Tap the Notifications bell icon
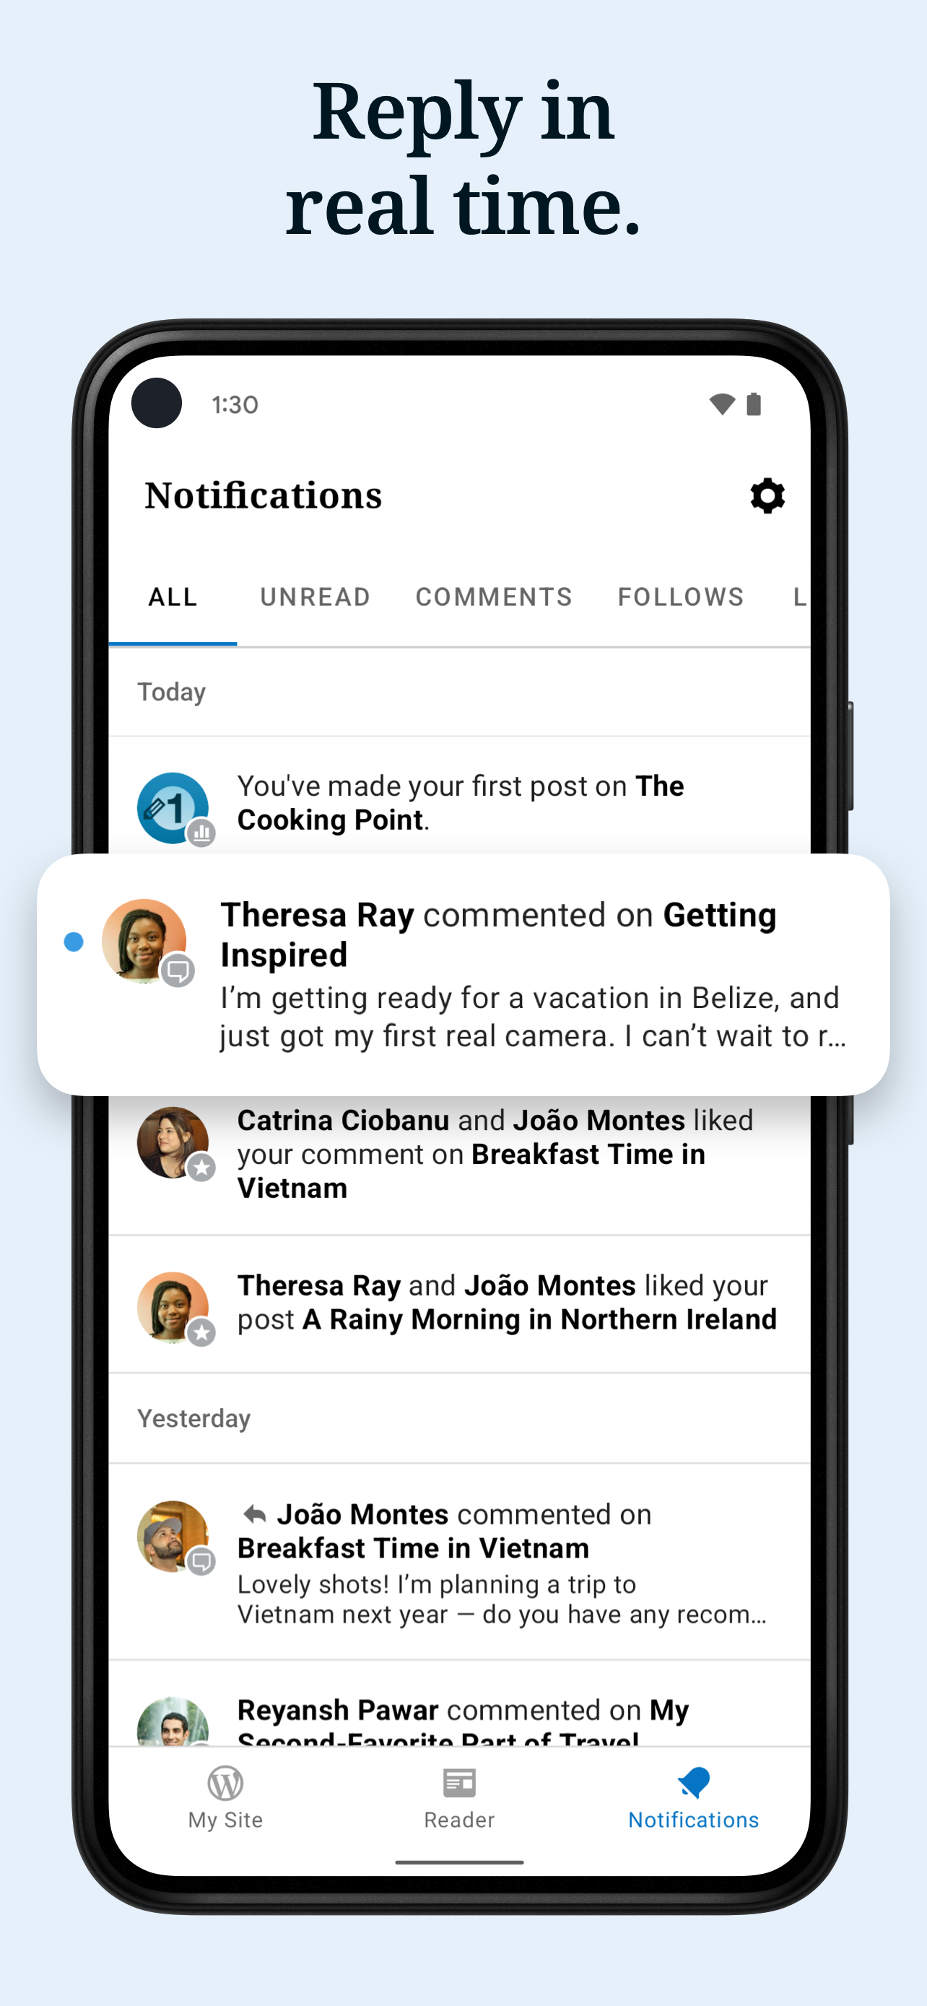The height and width of the screenshot is (2006, 927). pyautogui.click(x=694, y=1781)
